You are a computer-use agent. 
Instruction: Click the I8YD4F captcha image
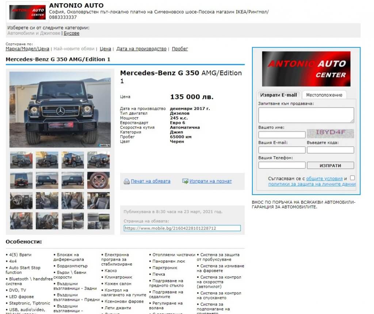click(x=330, y=133)
